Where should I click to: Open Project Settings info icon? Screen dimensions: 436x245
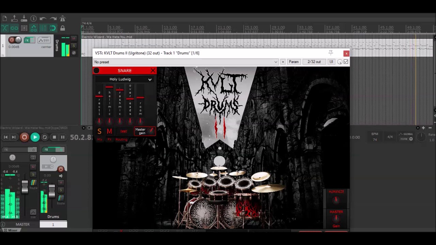coord(33,19)
